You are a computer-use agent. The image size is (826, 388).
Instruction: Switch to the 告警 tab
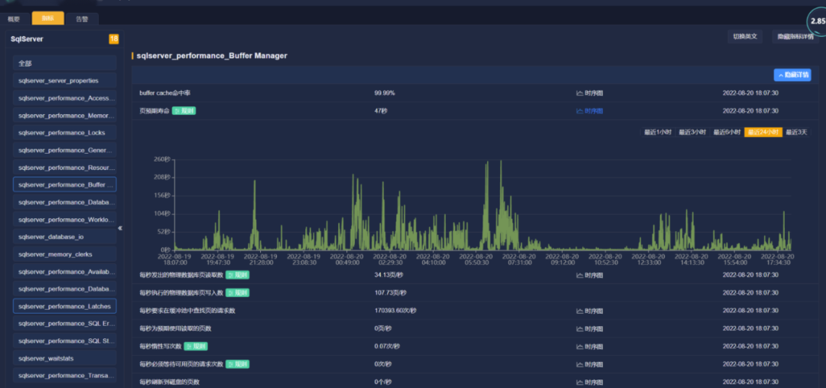click(82, 19)
